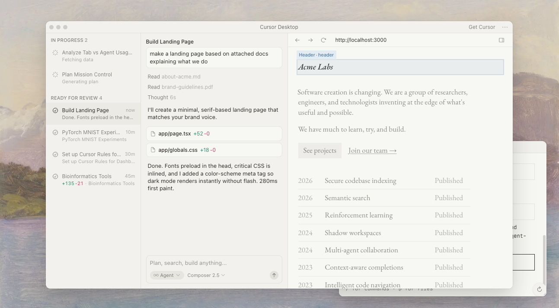Click the browser back arrow

(x=297, y=40)
